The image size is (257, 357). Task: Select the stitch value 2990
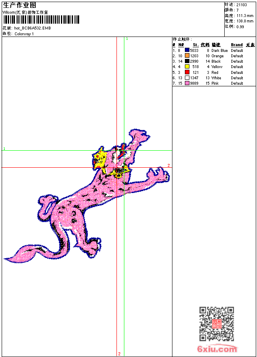point(194,61)
